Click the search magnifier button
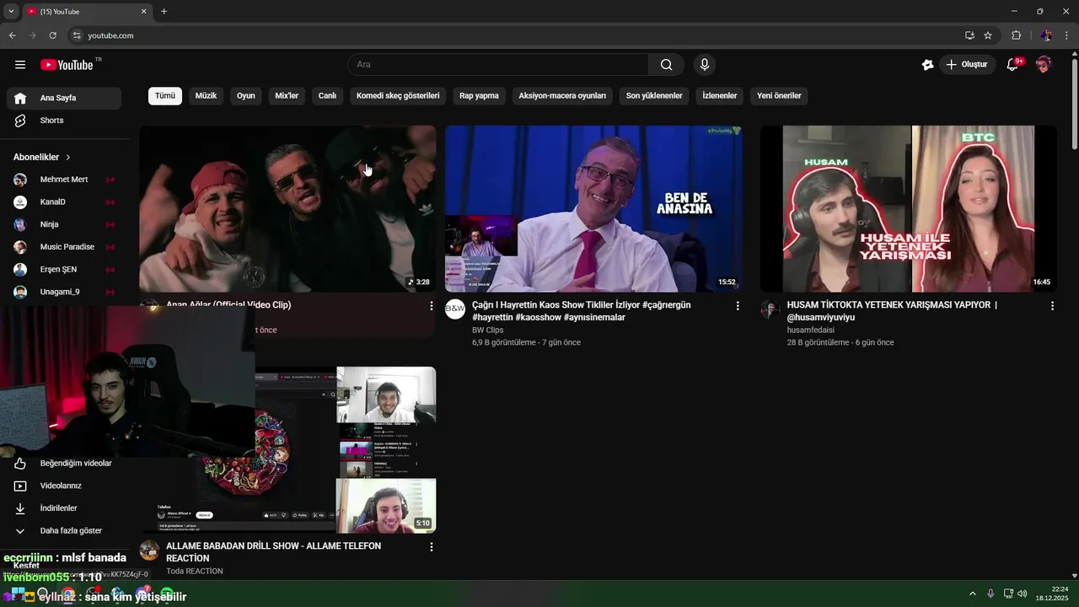Viewport: 1079px width, 607px height. tap(666, 65)
